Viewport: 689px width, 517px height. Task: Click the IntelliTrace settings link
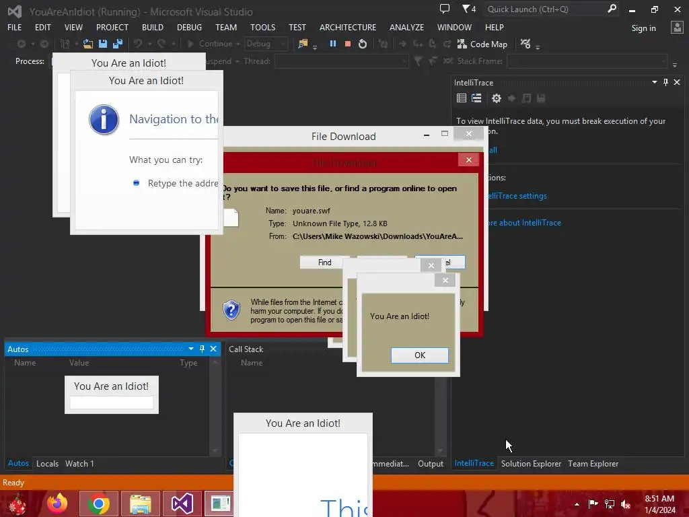517,196
